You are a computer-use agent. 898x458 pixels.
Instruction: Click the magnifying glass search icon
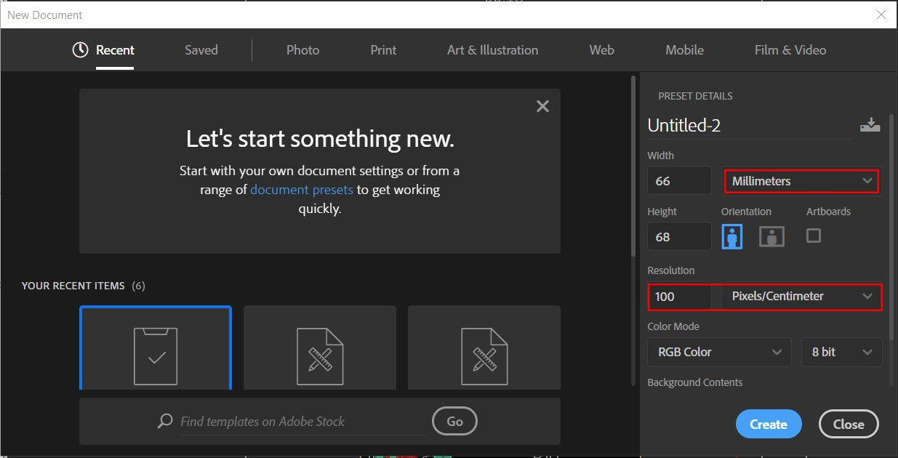[x=164, y=421]
